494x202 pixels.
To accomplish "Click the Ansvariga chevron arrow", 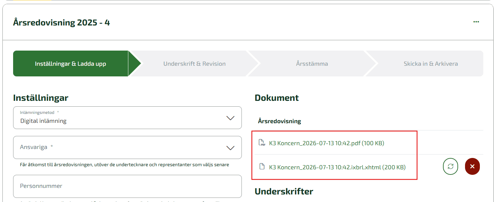I will (230, 148).
